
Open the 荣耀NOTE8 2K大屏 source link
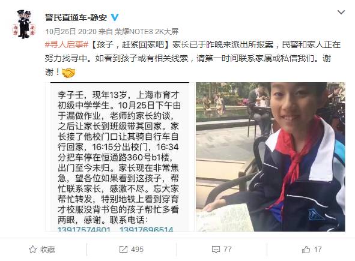pyautogui.click(x=147, y=32)
